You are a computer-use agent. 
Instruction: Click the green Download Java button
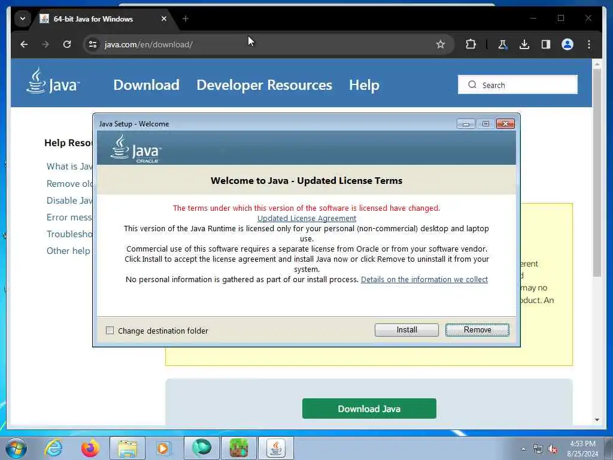point(369,408)
